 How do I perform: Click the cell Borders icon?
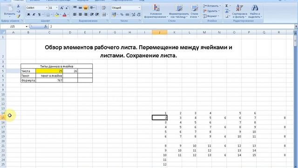coord(48,14)
